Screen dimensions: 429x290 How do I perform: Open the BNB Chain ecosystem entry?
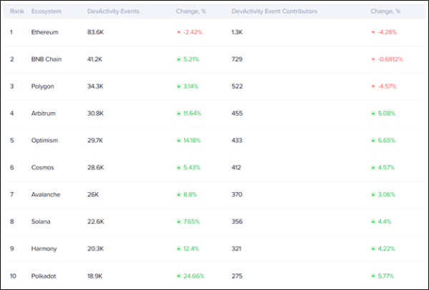point(46,59)
